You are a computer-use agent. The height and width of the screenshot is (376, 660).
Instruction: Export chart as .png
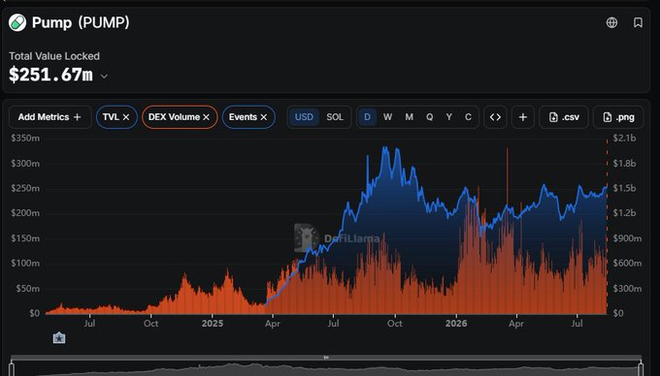618,117
